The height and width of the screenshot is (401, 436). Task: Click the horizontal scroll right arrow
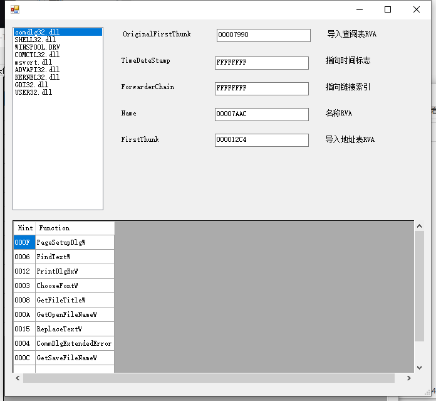[x=408, y=378]
